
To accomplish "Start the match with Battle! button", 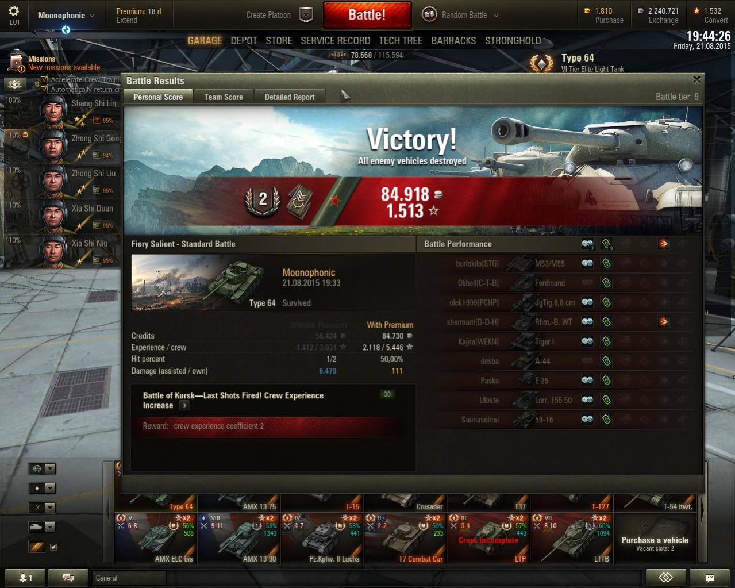I will click(367, 15).
